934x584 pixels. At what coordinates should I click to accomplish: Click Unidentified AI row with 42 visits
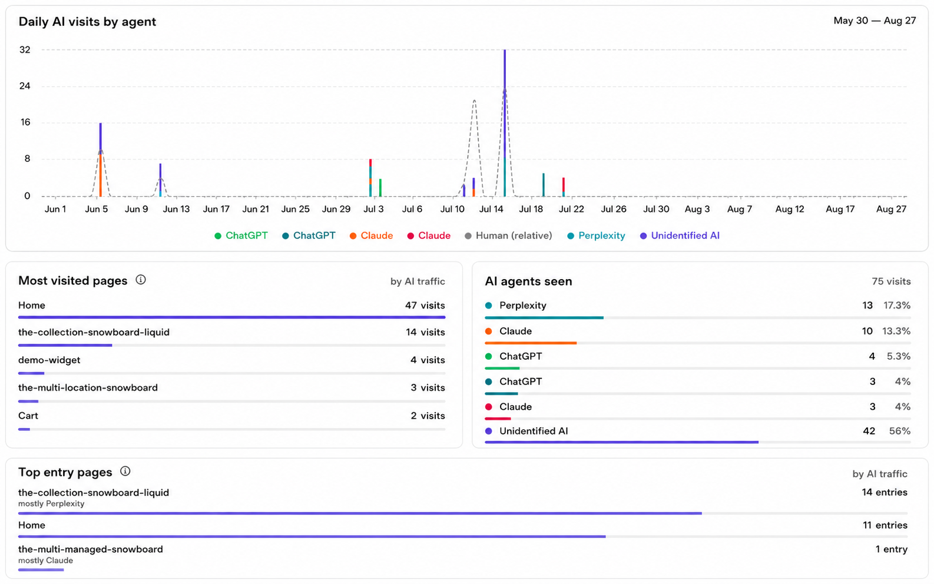[x=698, y=434]
